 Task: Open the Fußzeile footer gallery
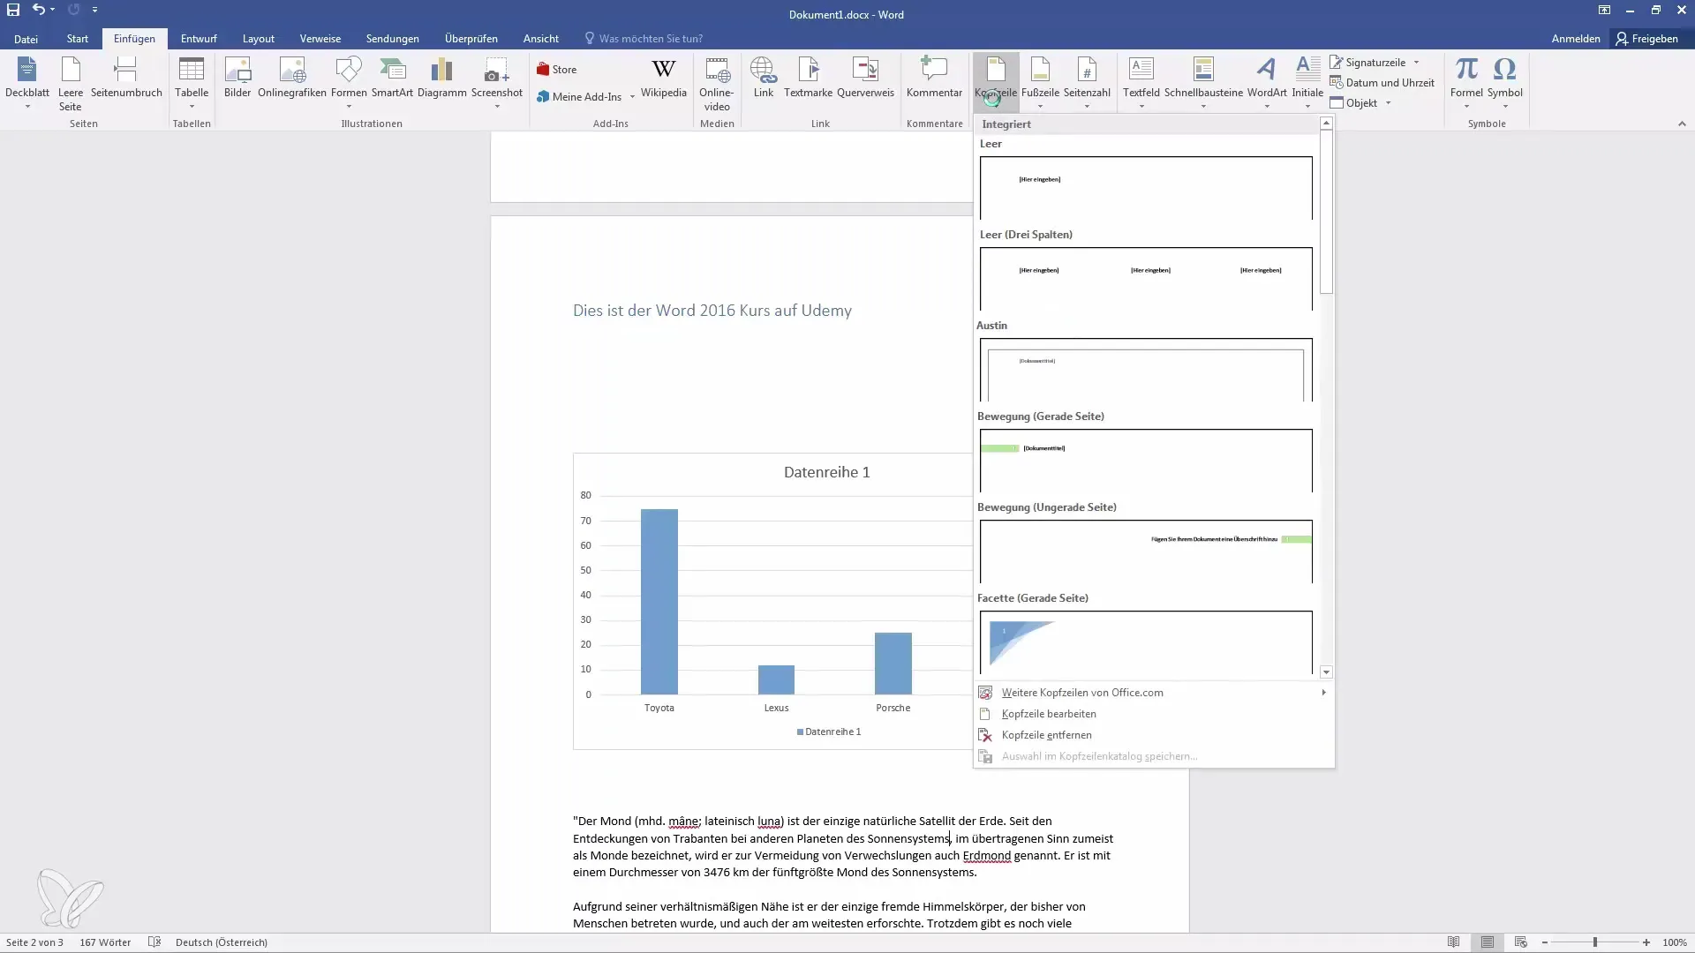tap(1040, 82)
